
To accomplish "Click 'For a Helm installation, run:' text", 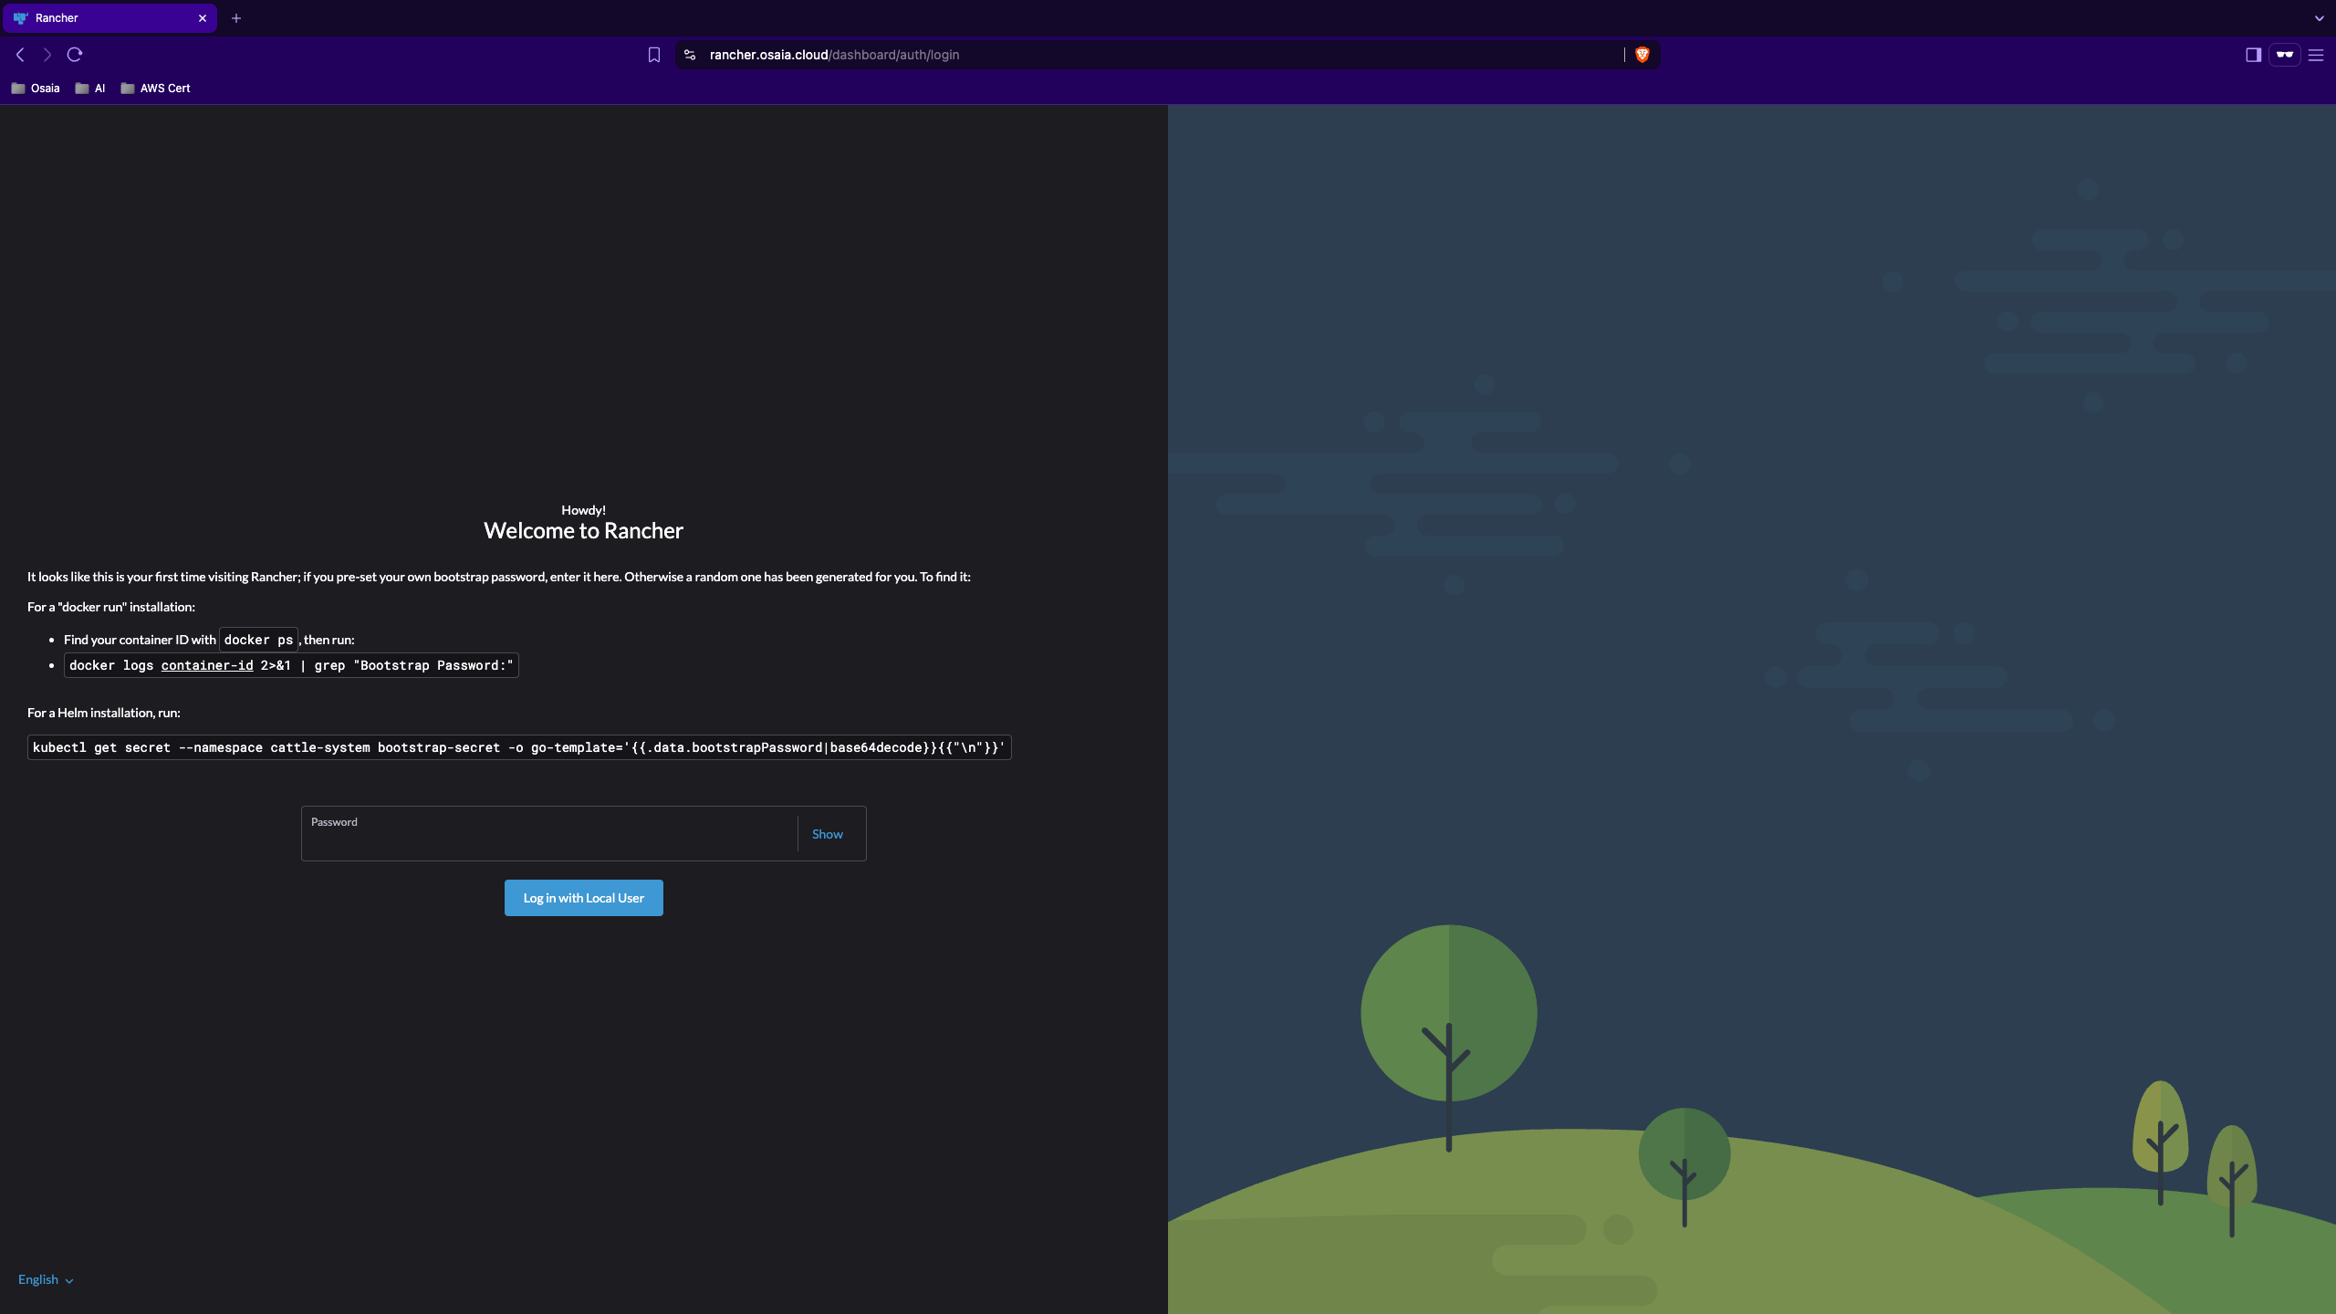I will coord(104,713).
